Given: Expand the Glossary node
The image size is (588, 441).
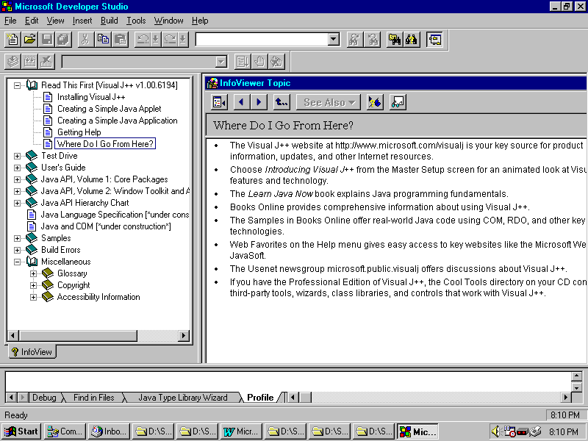Looking at the screenshot, I should 33,273.
